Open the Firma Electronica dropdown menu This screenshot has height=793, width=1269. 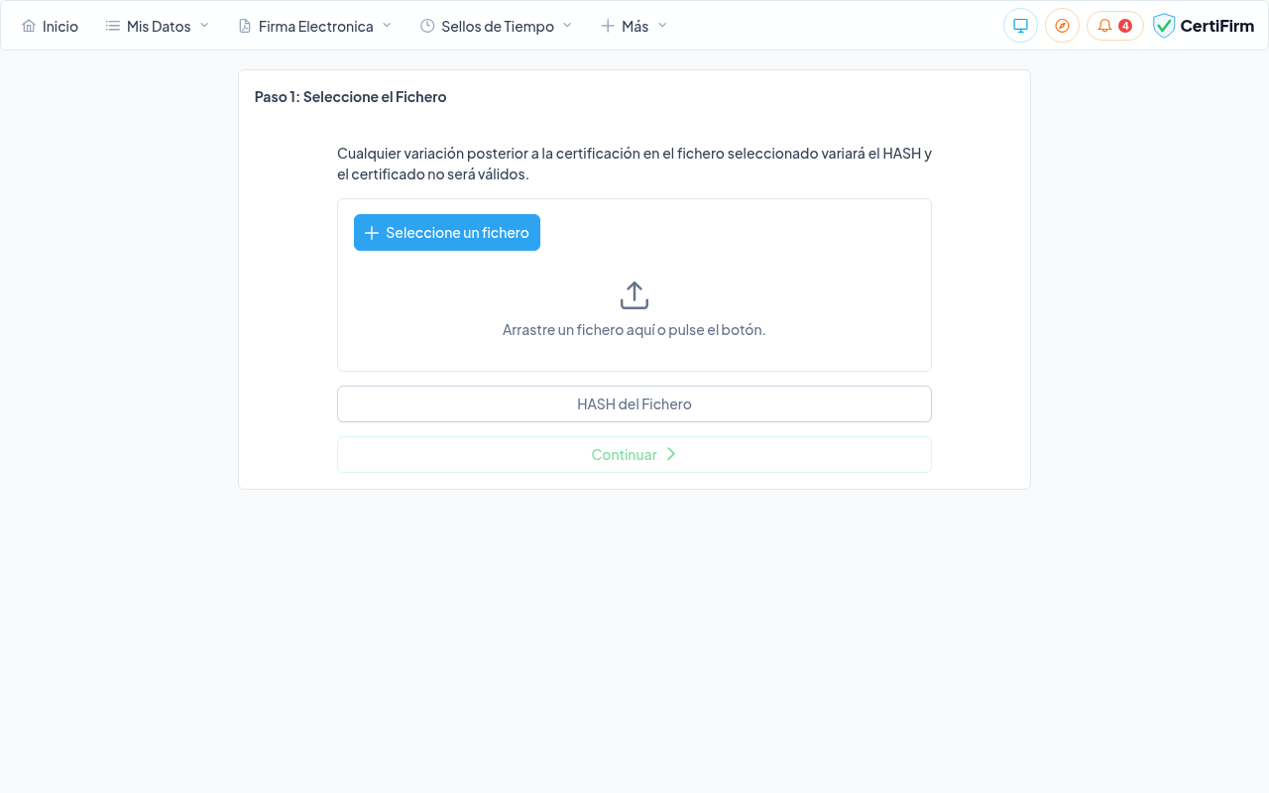click(387, 26)
